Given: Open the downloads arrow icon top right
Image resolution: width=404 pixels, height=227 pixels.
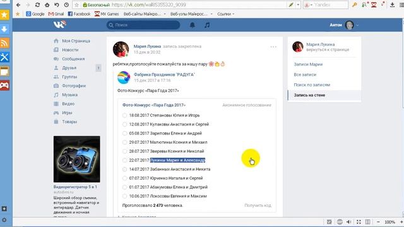Looking at the screenshot, I should pyautogui.click(x=392, y=4).
